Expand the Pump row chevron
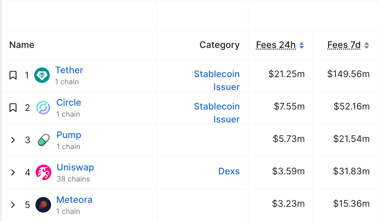The image size is (379, 221). 13,140
